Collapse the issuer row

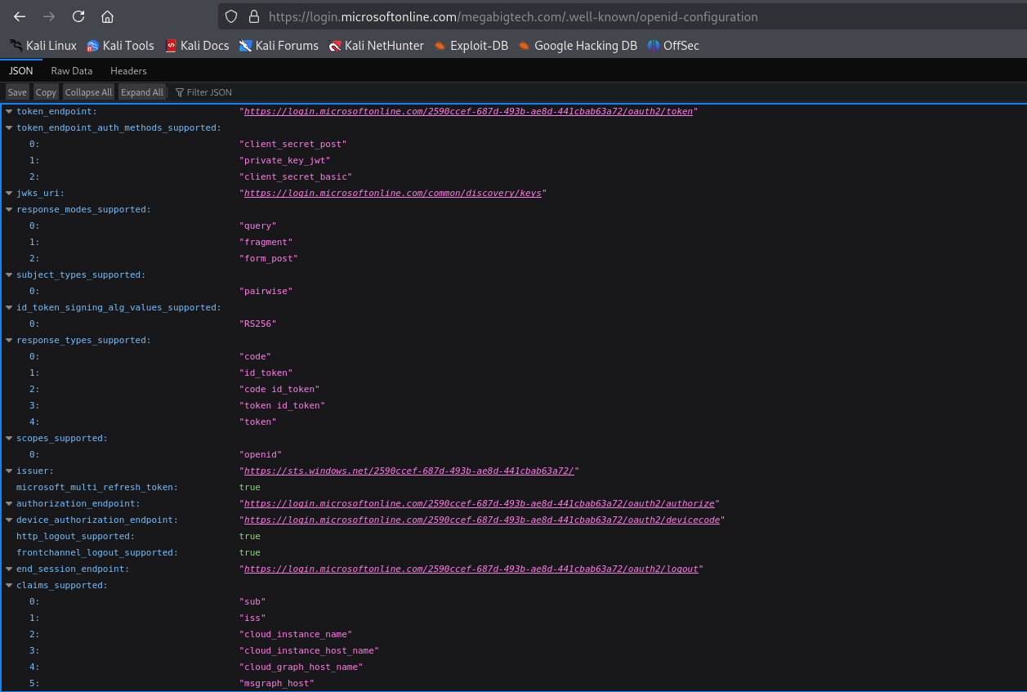tap(9, 471)
